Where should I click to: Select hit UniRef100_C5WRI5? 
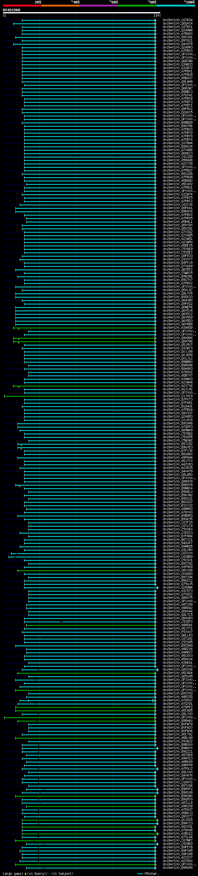click(177, 273)
